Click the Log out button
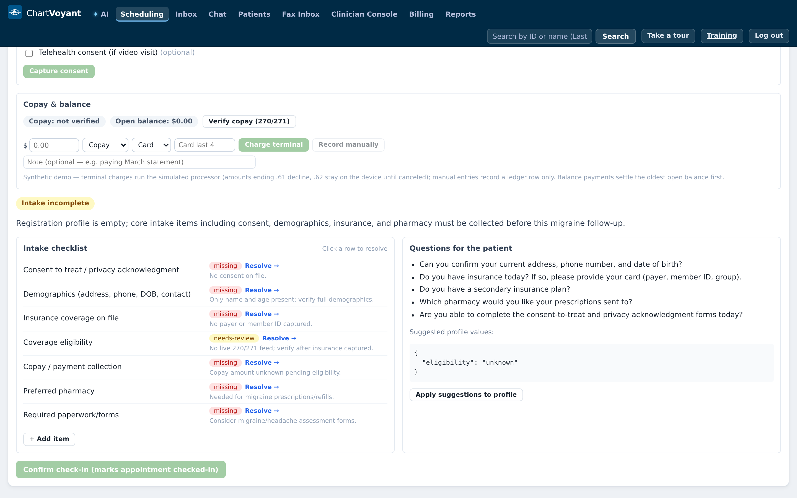Screen dimensions: 797x498 point(769,36)
